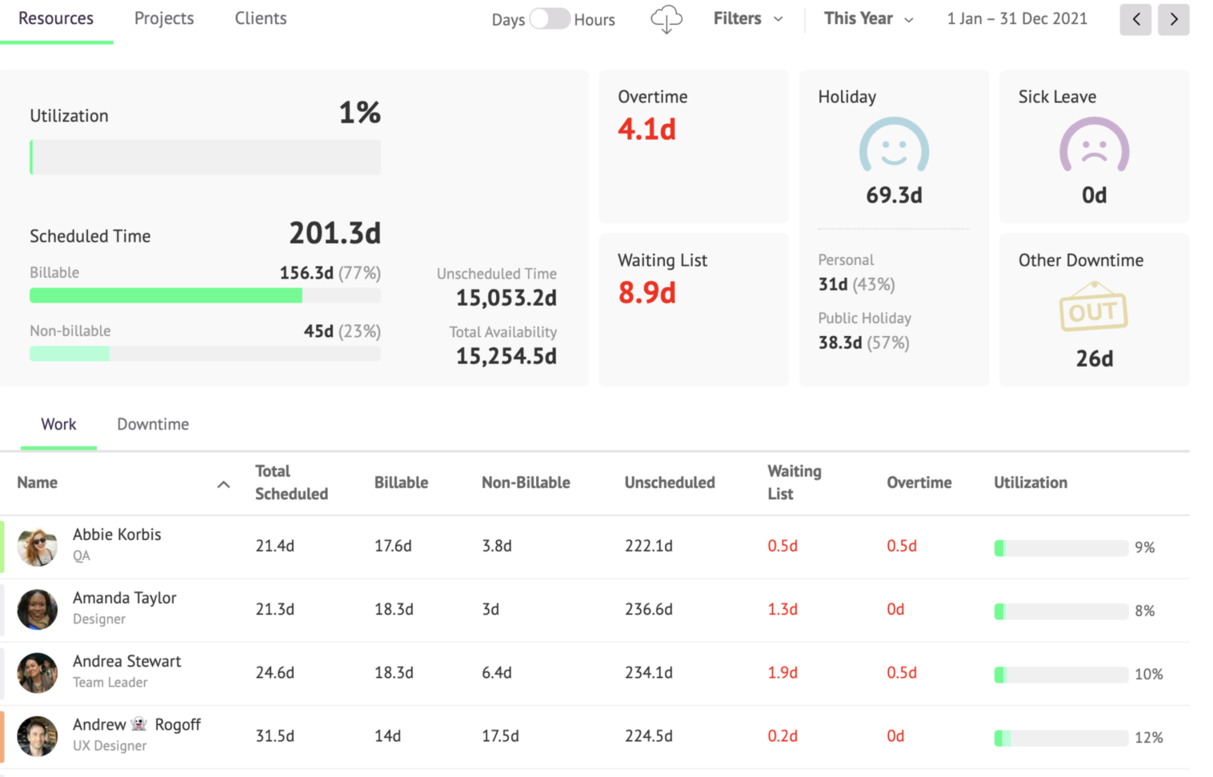Click the Utilization progress bar

pyautogui.click(x=205, y=157)
